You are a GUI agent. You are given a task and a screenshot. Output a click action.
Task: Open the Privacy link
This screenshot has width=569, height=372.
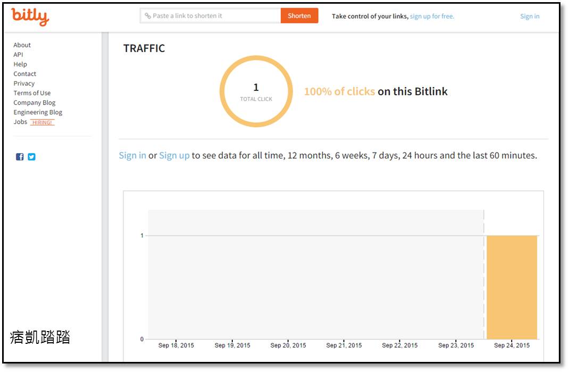[x=24, y=83]
